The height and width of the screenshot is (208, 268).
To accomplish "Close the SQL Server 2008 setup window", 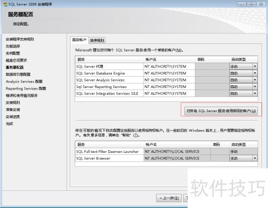I will pos(261,4).
